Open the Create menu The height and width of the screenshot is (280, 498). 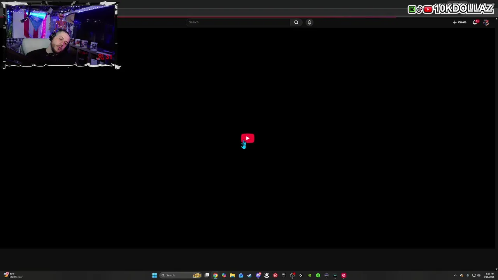[x=459, y=22]
